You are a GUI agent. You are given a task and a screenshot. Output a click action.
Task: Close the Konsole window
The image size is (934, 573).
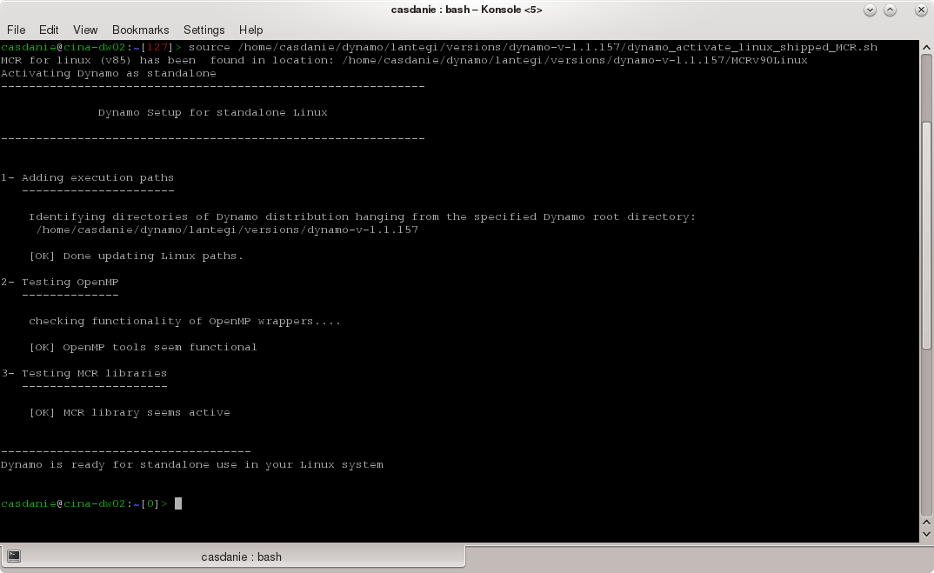click(921, 10)
